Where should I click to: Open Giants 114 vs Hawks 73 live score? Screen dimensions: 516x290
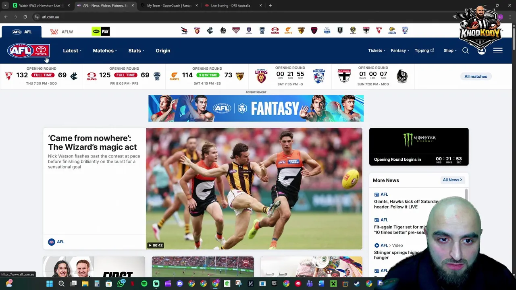pos(207,76)
